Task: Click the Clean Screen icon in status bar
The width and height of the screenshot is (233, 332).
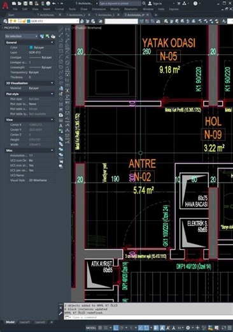Action: point(224,328)
